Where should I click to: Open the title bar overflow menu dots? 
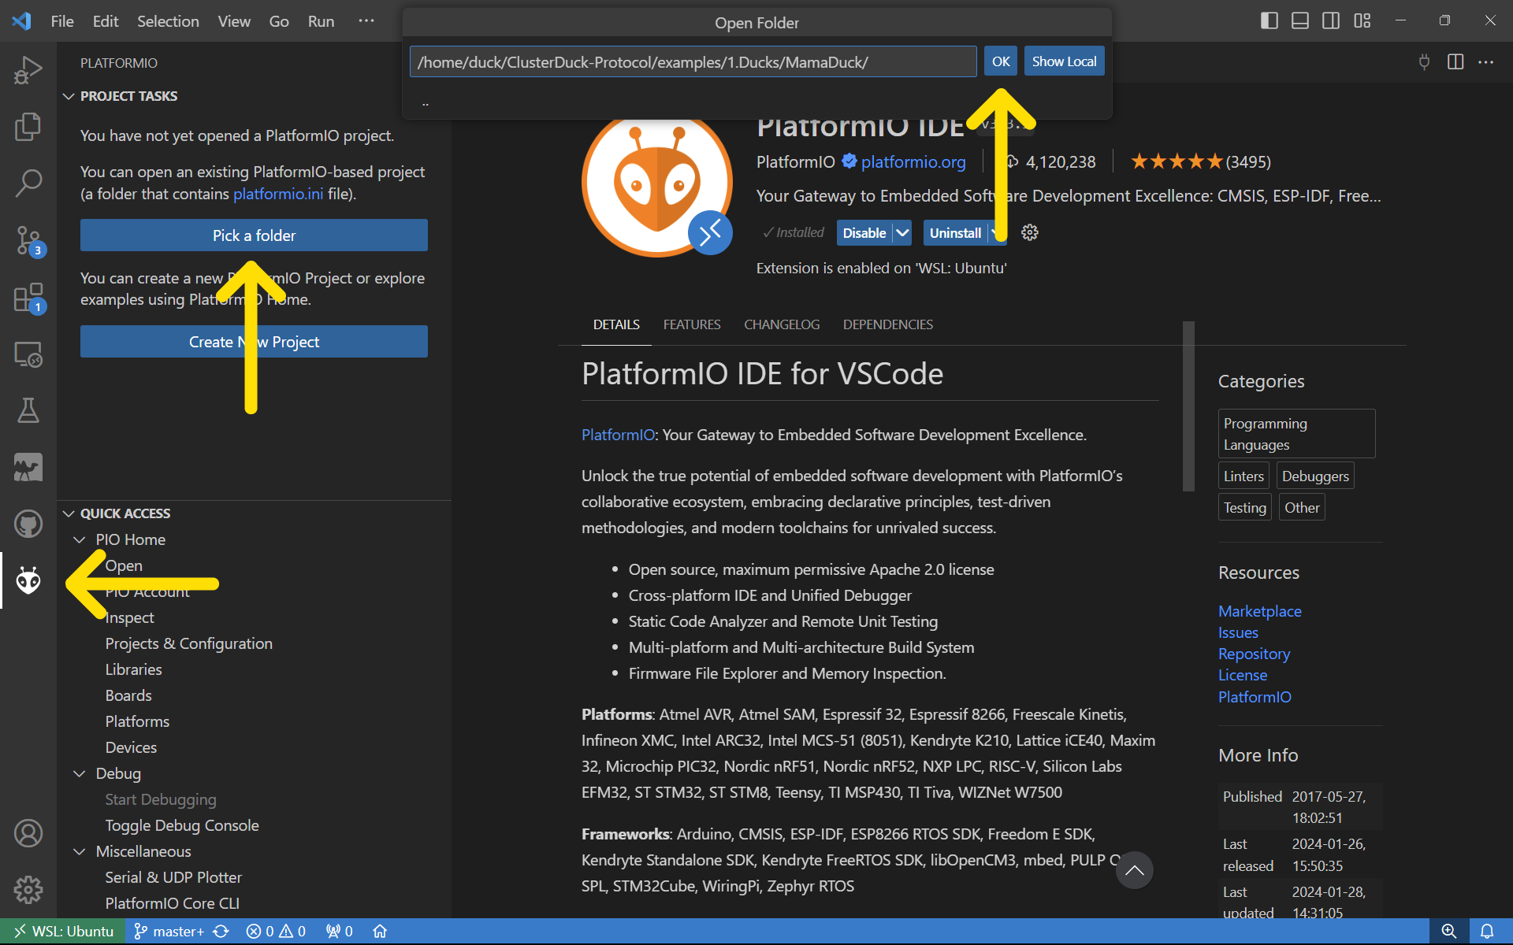366,21
